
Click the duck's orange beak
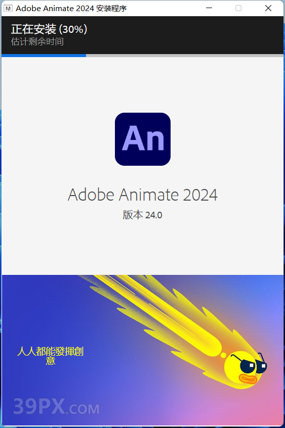pyautogui.click(x=248, y=379)
